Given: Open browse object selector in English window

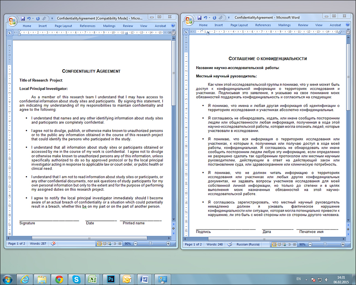Looking at the screenshot, I should 174,228.
